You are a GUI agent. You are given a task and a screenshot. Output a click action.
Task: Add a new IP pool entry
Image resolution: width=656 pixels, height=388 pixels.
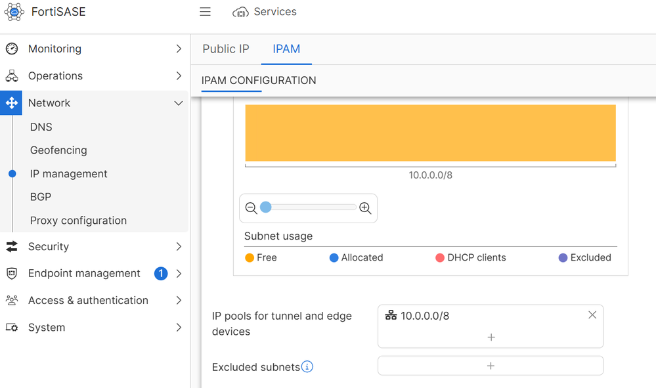coord(491,337)
